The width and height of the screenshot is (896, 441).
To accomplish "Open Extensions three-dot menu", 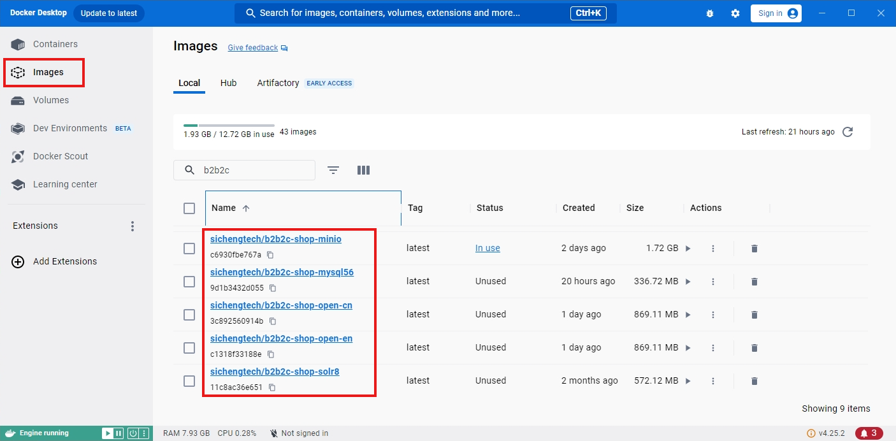I will coord(133,226).
